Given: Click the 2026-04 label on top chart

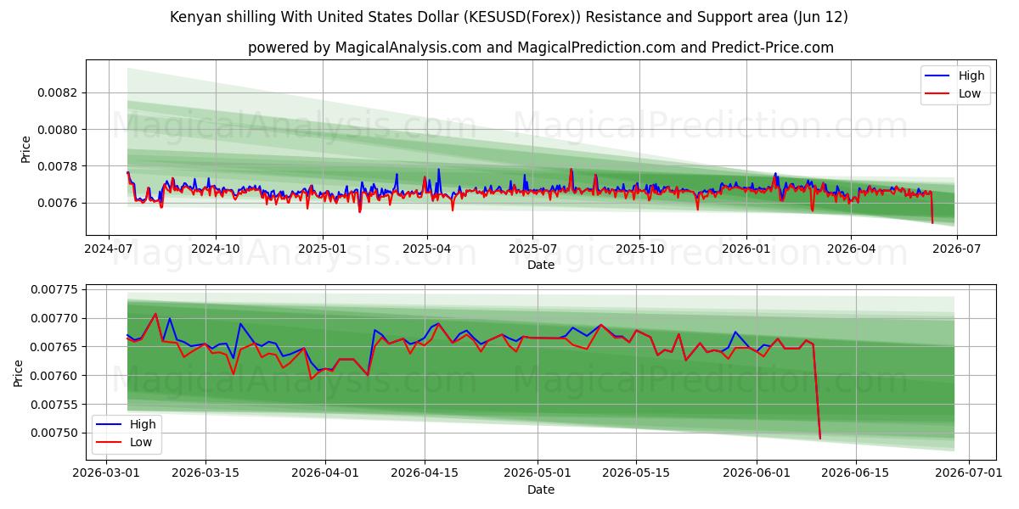Looking at the screenshot, I should point(851,249).
